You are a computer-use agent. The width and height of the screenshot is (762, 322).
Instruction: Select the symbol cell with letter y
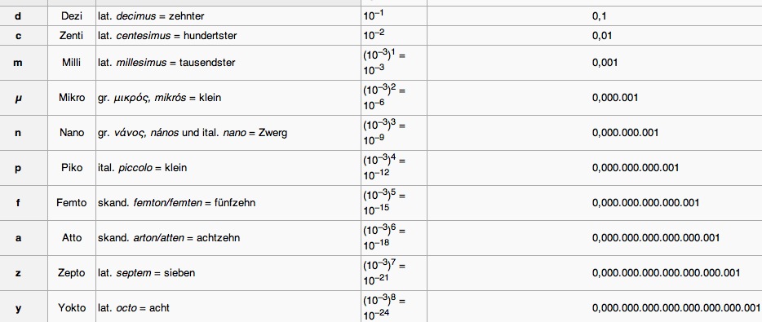(18, 308)
